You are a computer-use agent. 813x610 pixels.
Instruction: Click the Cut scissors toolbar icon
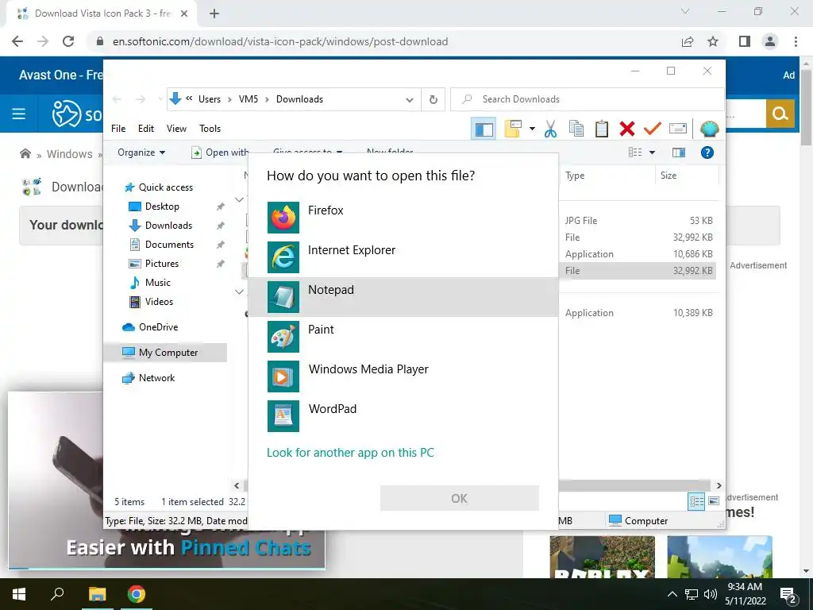point(551,129)
